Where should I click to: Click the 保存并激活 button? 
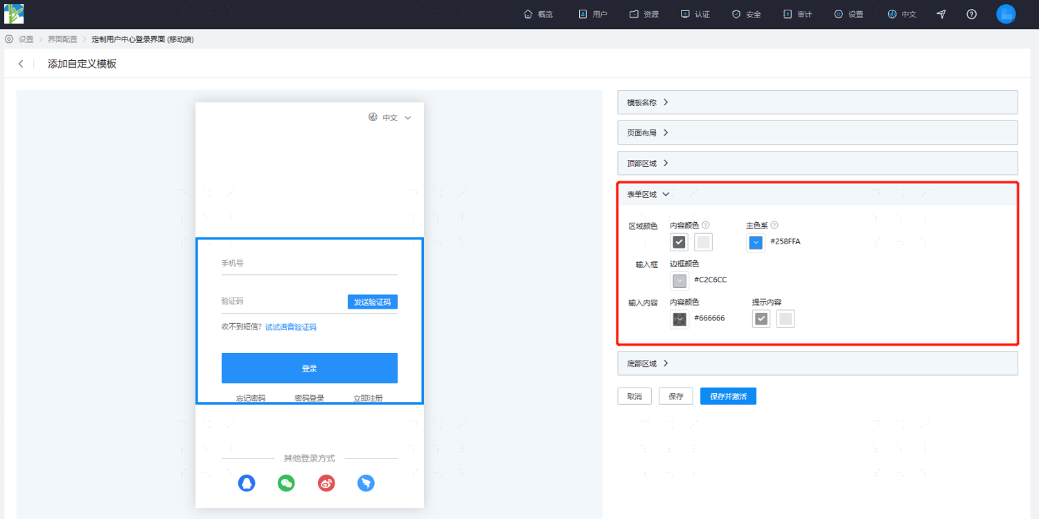click(x=728, y=397)
